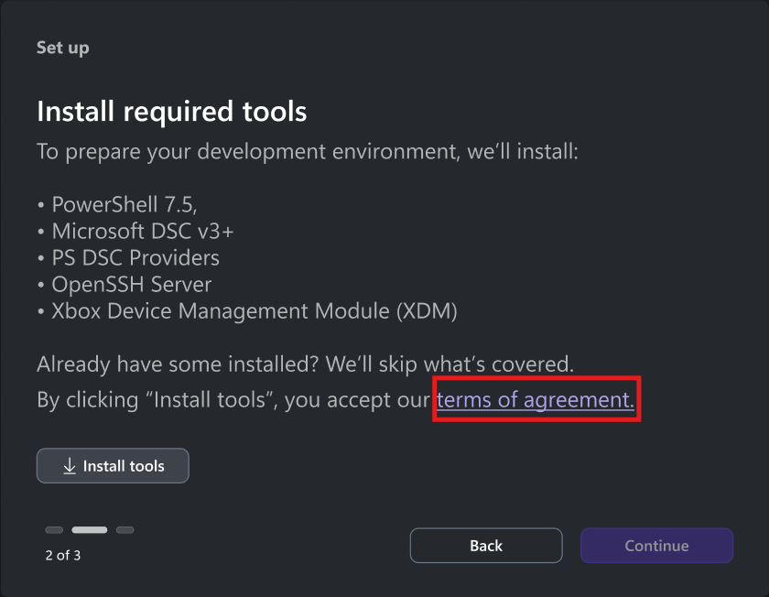Screen dimensions: 769x597
Task: Select the third step indicator pill
Action: (x=125, y=529)
